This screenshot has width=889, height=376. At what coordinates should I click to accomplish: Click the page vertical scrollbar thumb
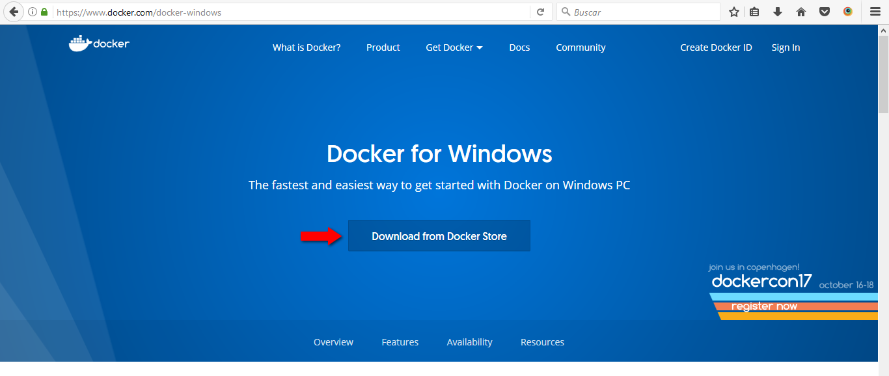[x=883, y=75]
